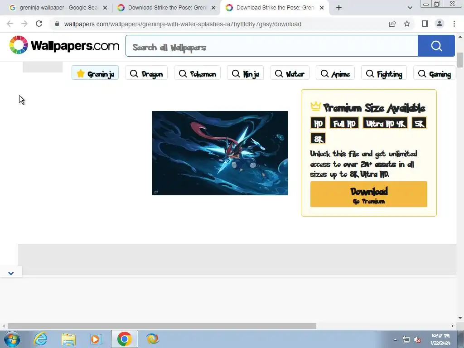Click the Wallpapers.com logo
The image size is (464, 348).
[x=64, y=45]
